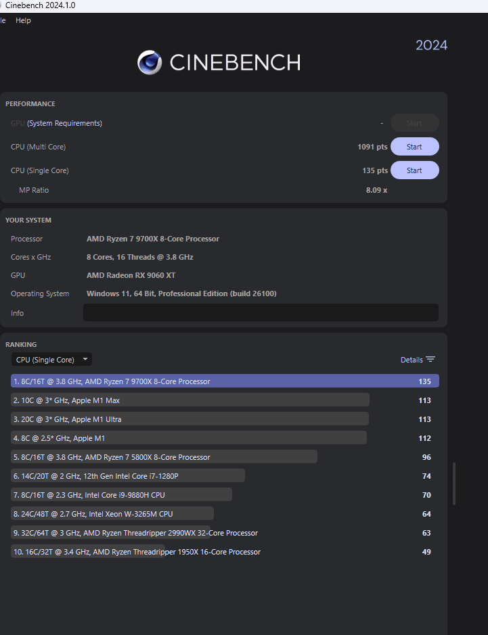Image resolution: width=488 pixels, height=635 pixels.
Task: Select the Intel Core i7-1280P ranking row
Action: 225,476
